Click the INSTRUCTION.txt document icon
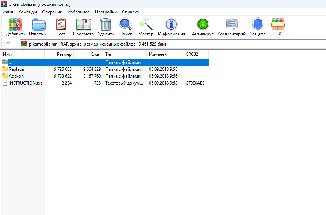 (5, 83)
